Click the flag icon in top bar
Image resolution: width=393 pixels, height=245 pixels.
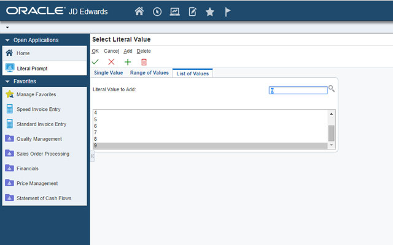228,12
